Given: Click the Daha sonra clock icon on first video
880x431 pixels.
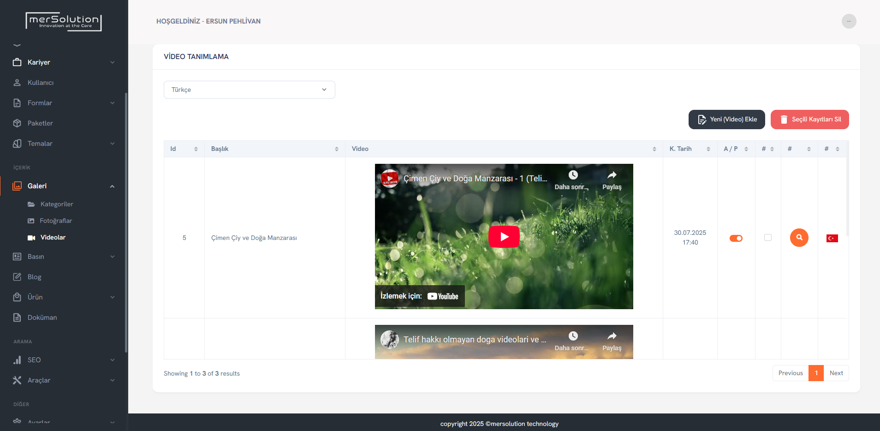Looking at the screenshot, I should pos(573,175).
